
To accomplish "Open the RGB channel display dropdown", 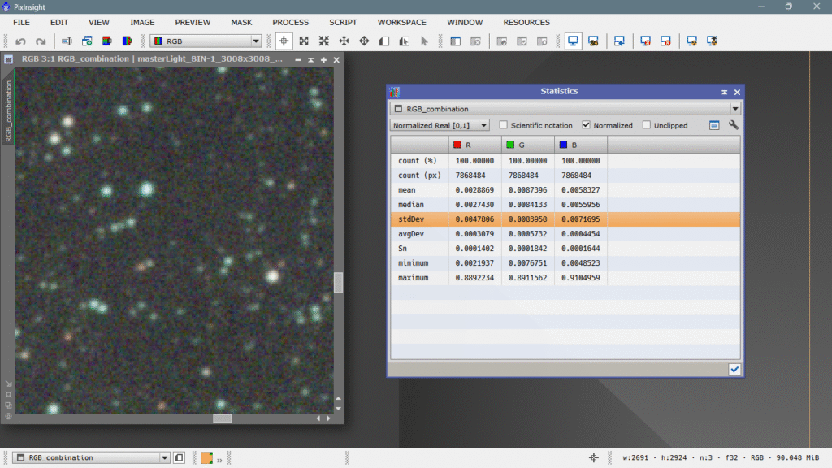I will pos(206,41).
